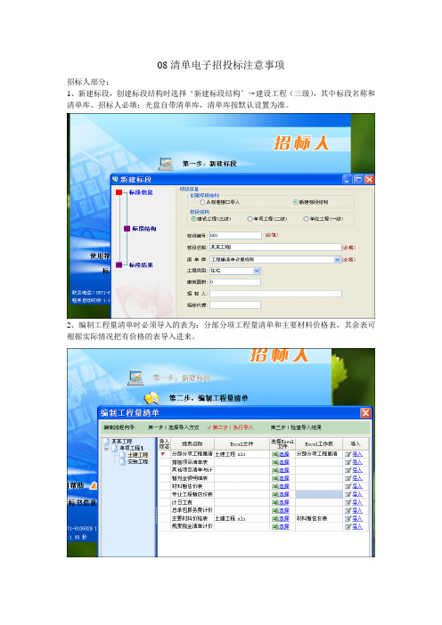Click the document icon next to 安装工程

click(123, 461)
